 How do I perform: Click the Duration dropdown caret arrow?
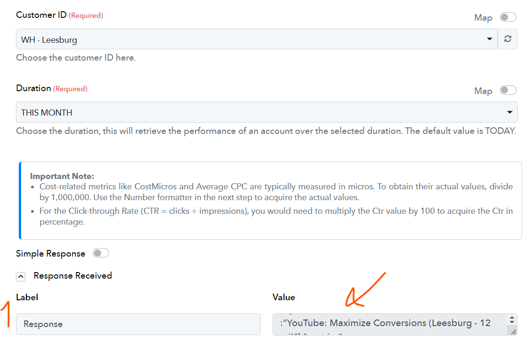[510, 112]
